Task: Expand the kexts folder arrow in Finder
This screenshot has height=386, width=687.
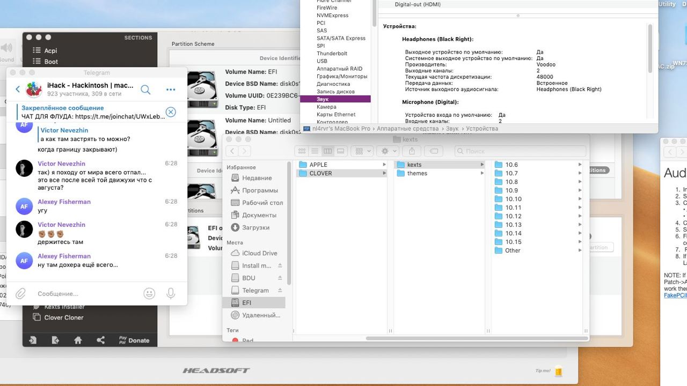Action: pyautogui.click(x=482, y=165)
